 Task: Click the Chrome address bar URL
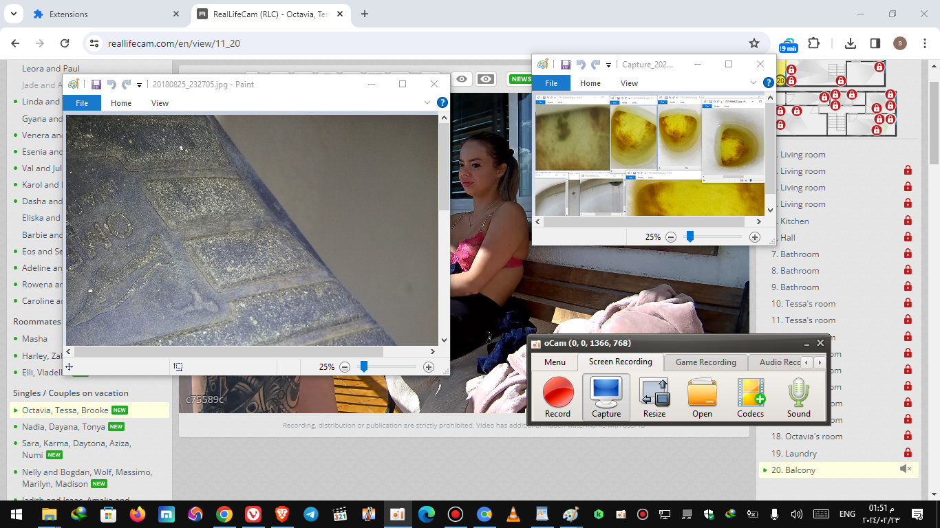point(174,43)
